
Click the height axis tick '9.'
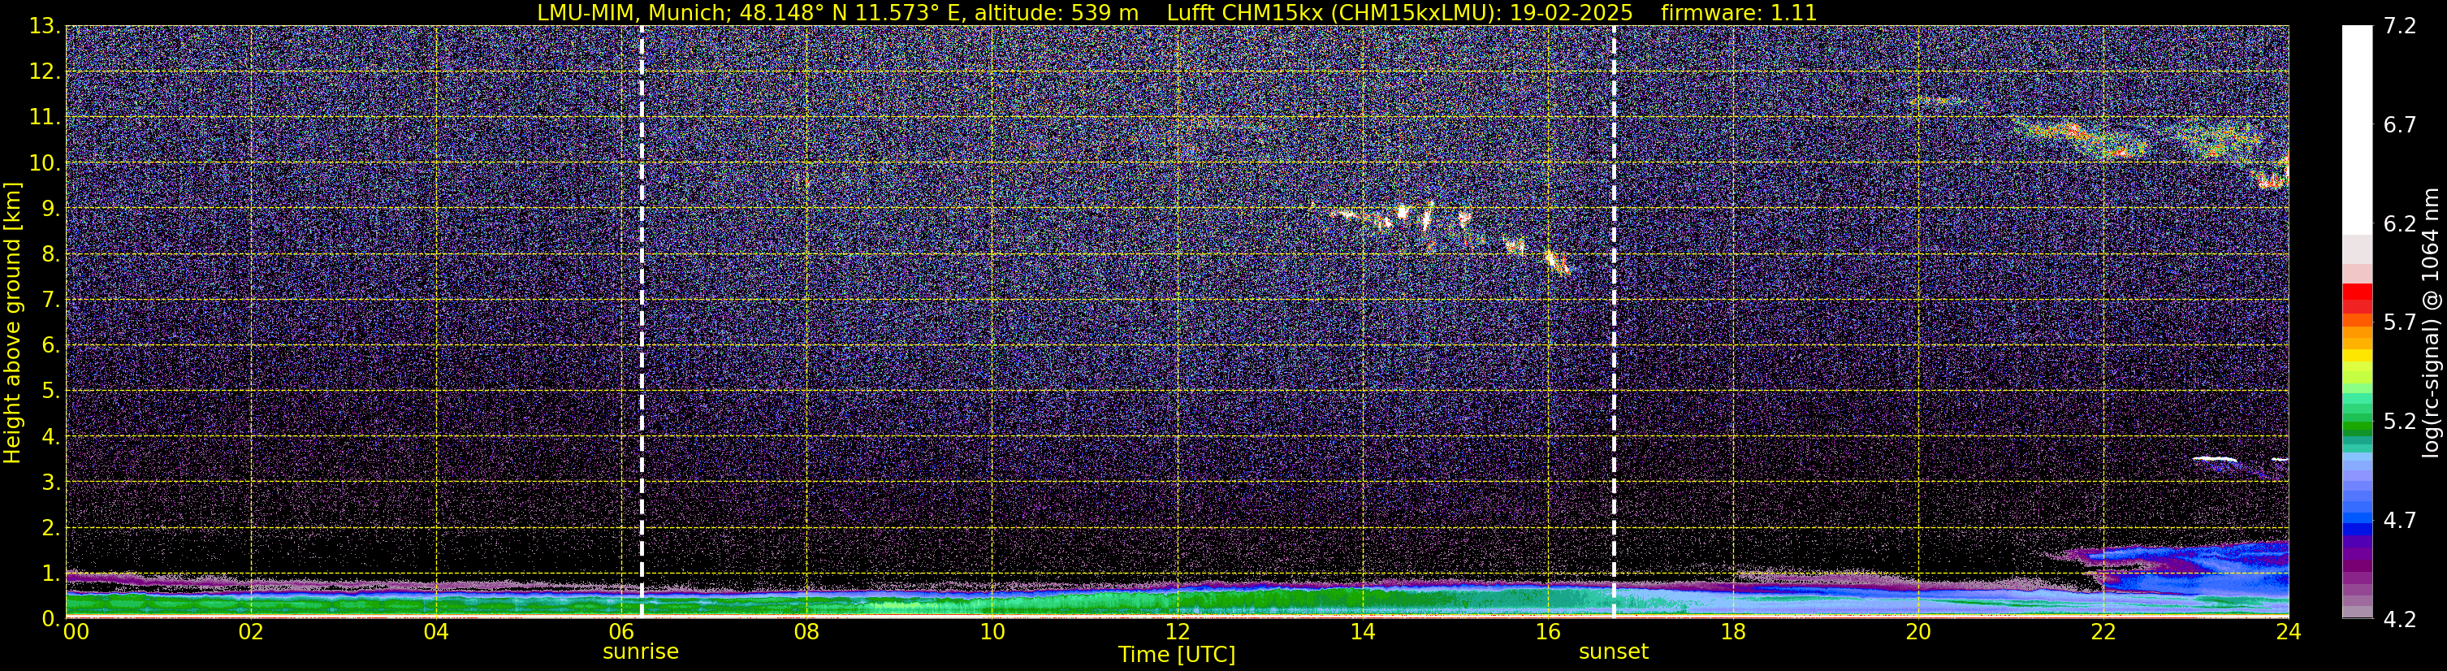pyautogui.click(x=50, y=208)
